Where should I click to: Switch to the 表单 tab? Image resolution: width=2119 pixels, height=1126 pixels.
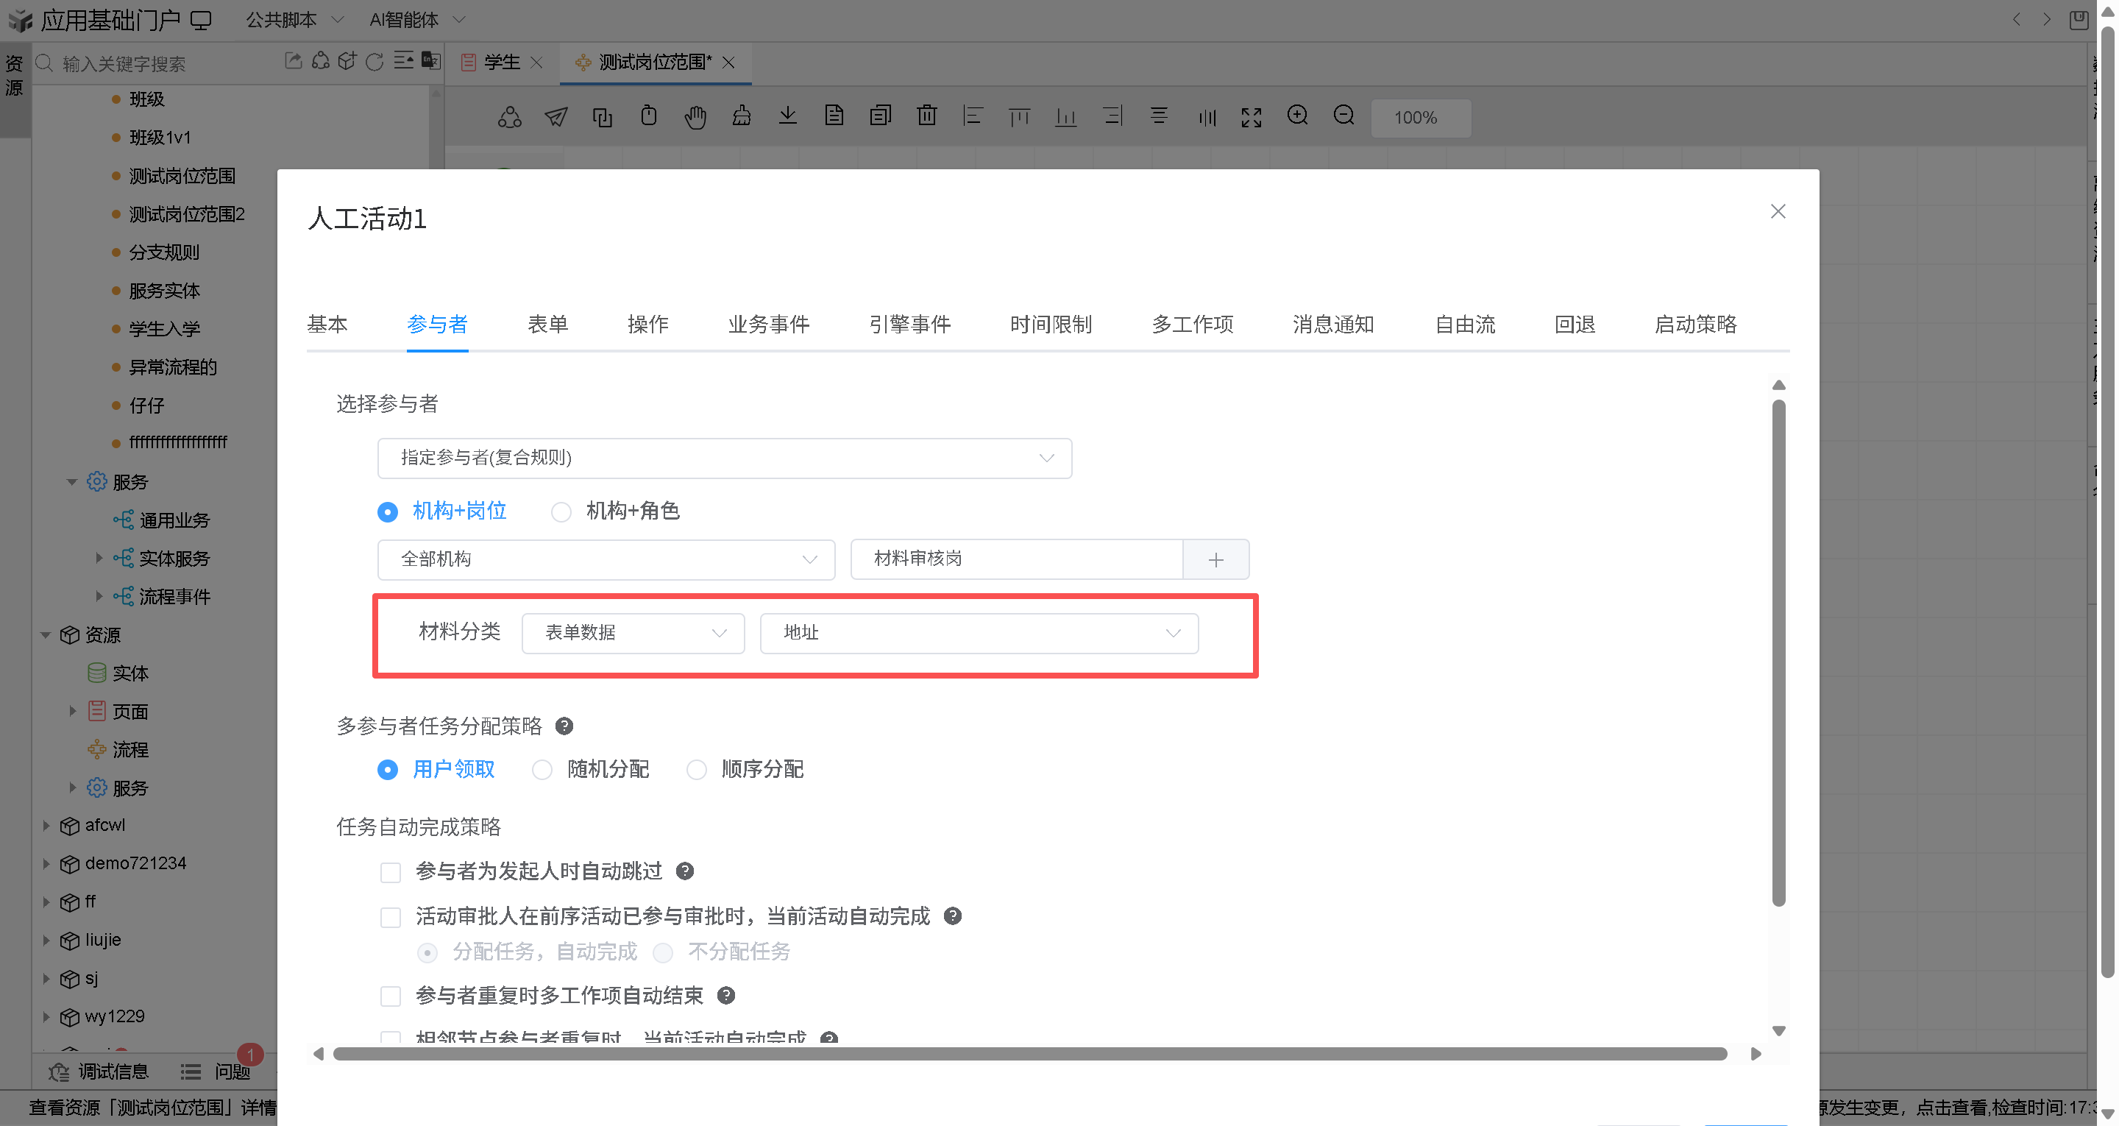[x=547, y=325]
